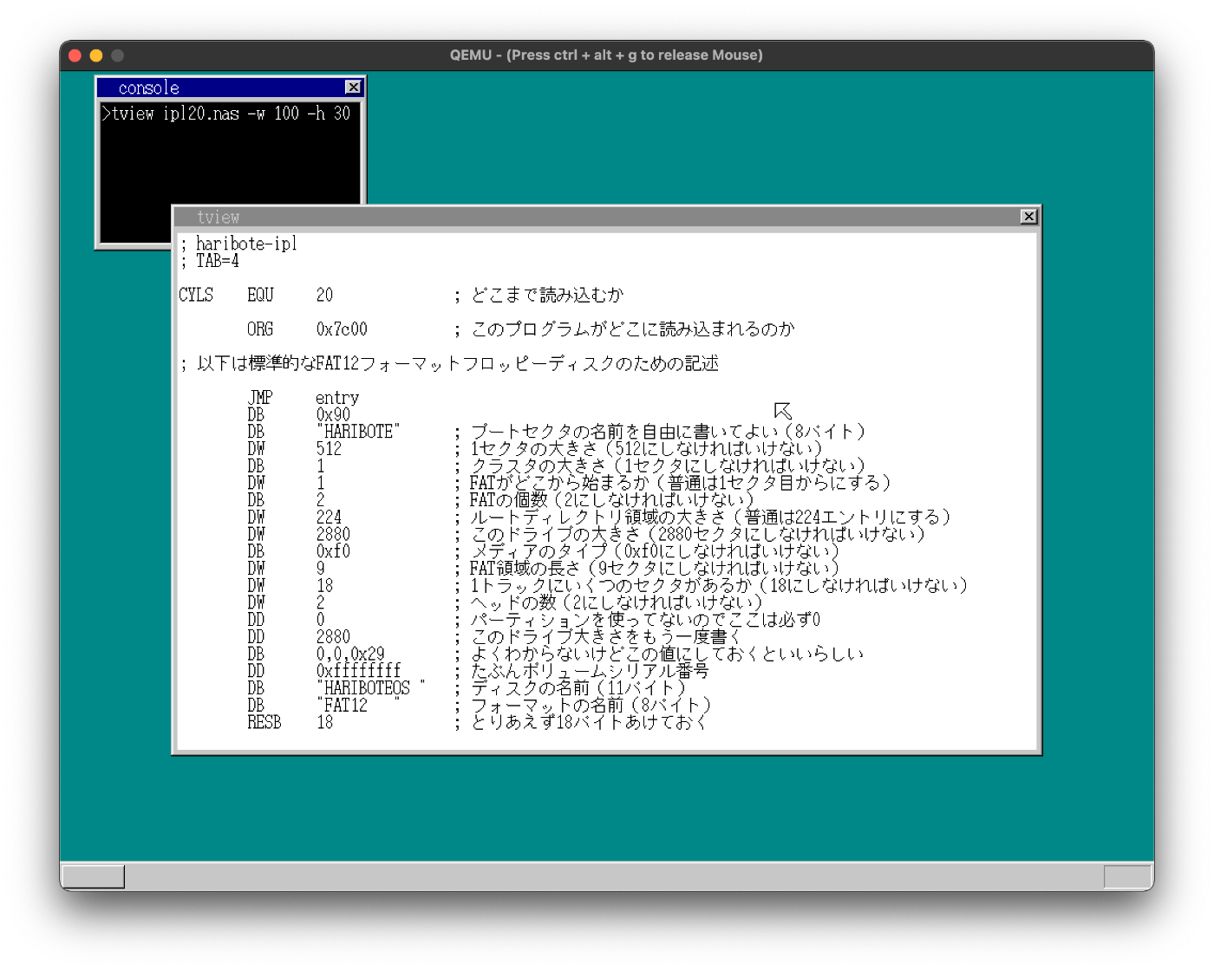Screen dimensions: 1214x970
Task: Click the '512' sector size value
Action: (329, 449)
